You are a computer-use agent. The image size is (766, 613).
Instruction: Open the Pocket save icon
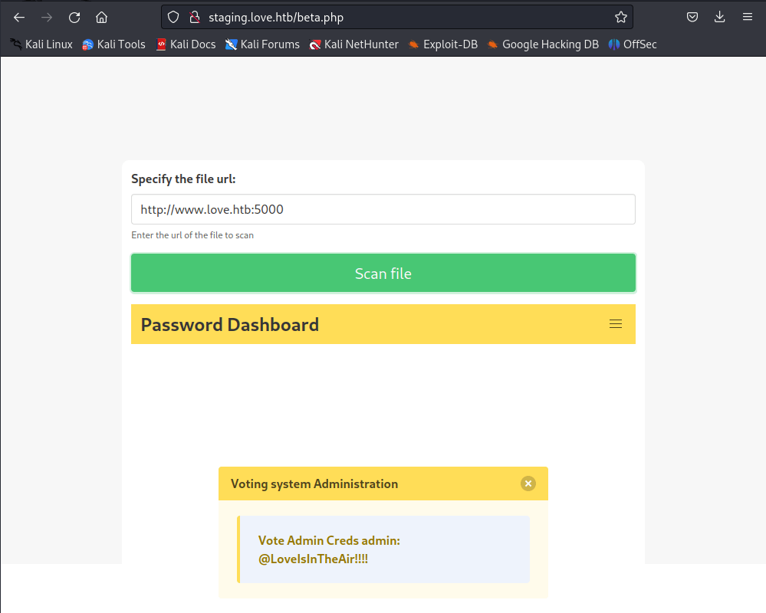click(x=692, y=18)
